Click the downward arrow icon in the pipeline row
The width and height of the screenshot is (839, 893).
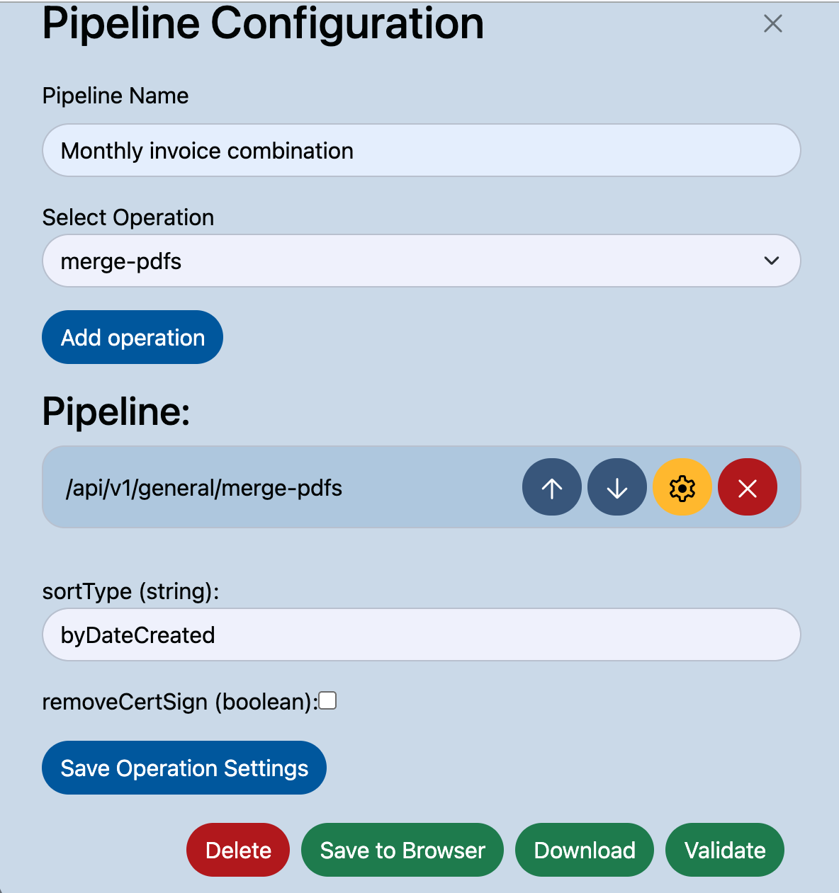pos(616,487)
